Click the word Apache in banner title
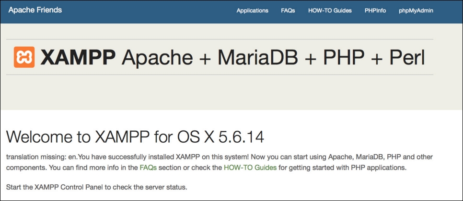 tap(157, 58)
